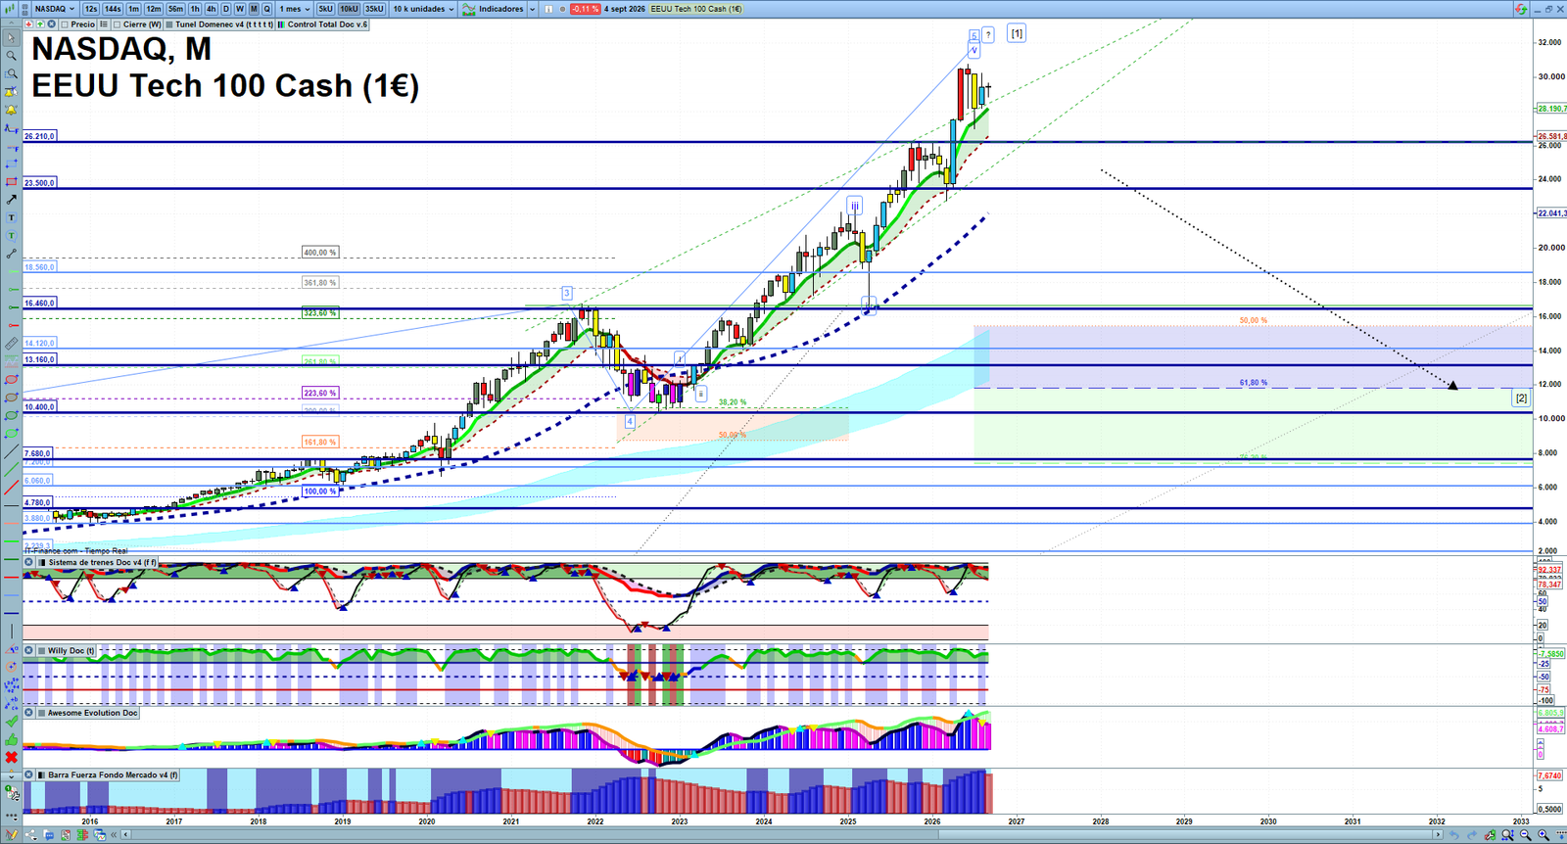Click scrollbar left arrow at bottom
Image resolution: width=1567 pixels, height=844 pixels.
[125, 835]
